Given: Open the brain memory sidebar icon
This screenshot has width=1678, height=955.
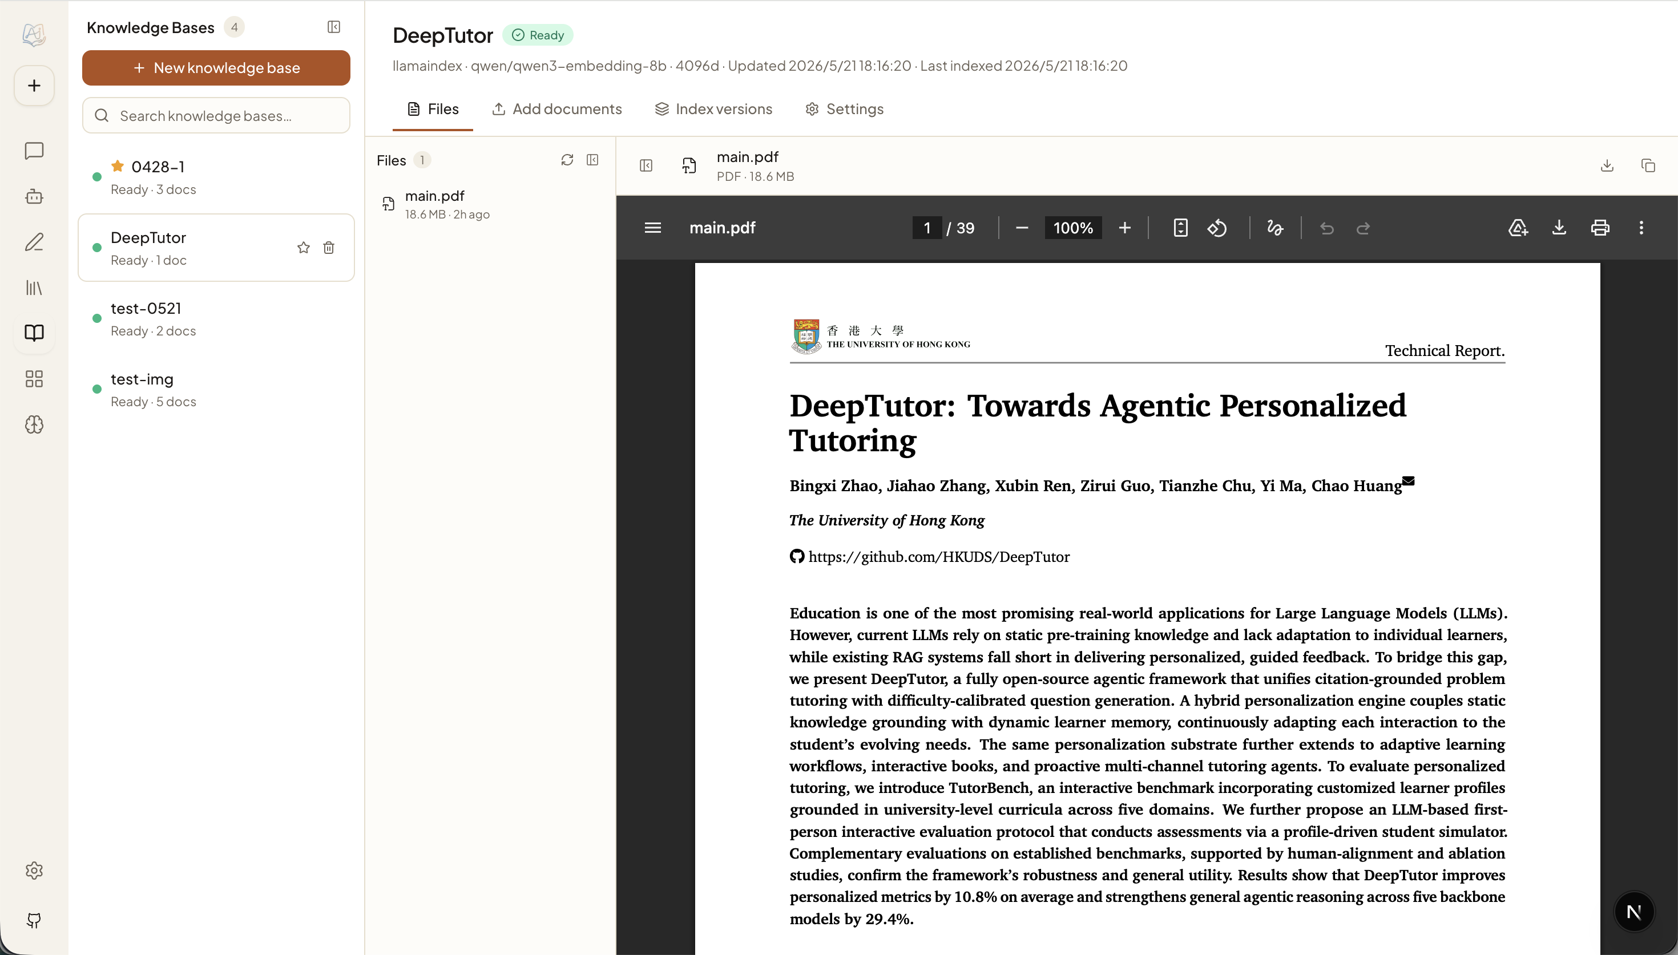Looking at the screenshot, I should pyautogui.click(x=34, y=424).
